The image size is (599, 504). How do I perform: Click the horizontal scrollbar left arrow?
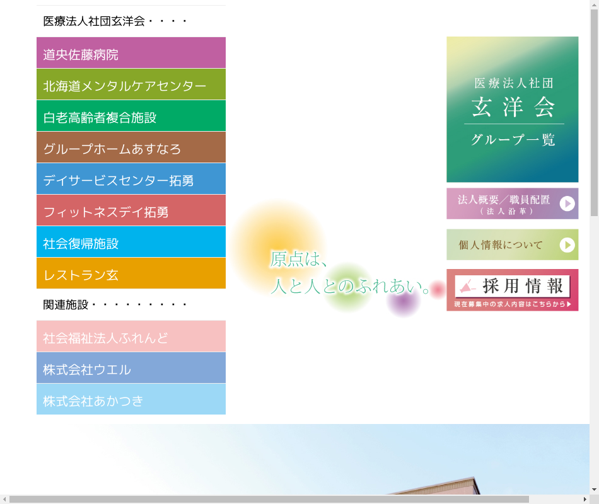(4, 499)
